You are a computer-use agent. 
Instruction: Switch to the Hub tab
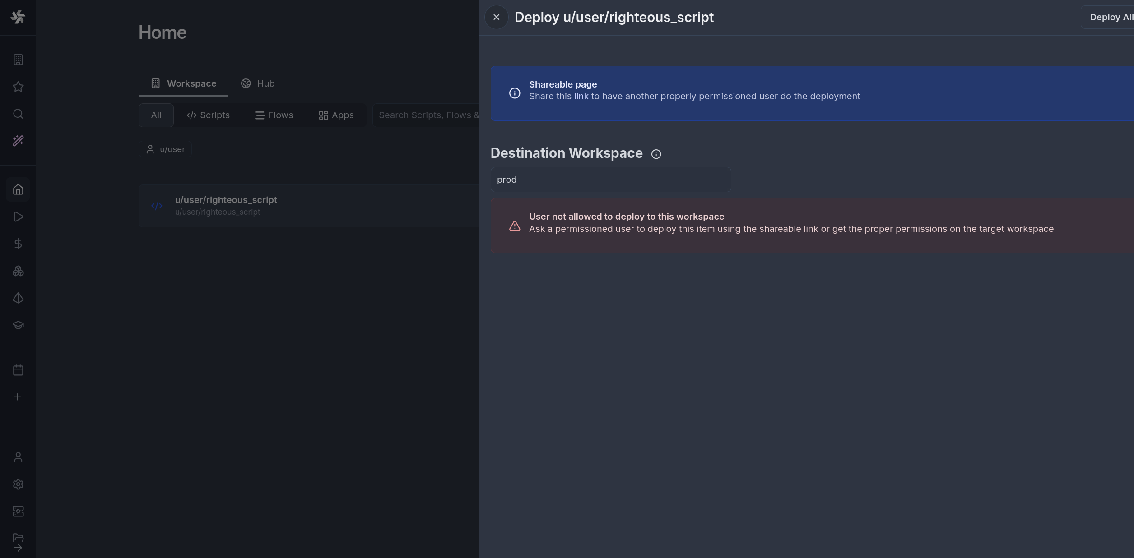[x=258, y=84]
